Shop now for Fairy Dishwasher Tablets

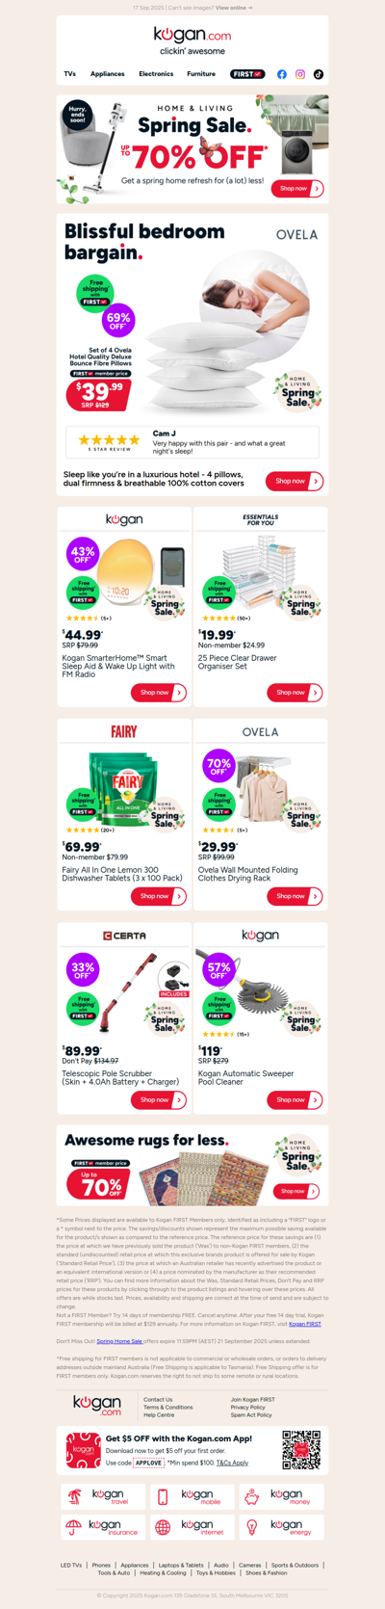159,896
